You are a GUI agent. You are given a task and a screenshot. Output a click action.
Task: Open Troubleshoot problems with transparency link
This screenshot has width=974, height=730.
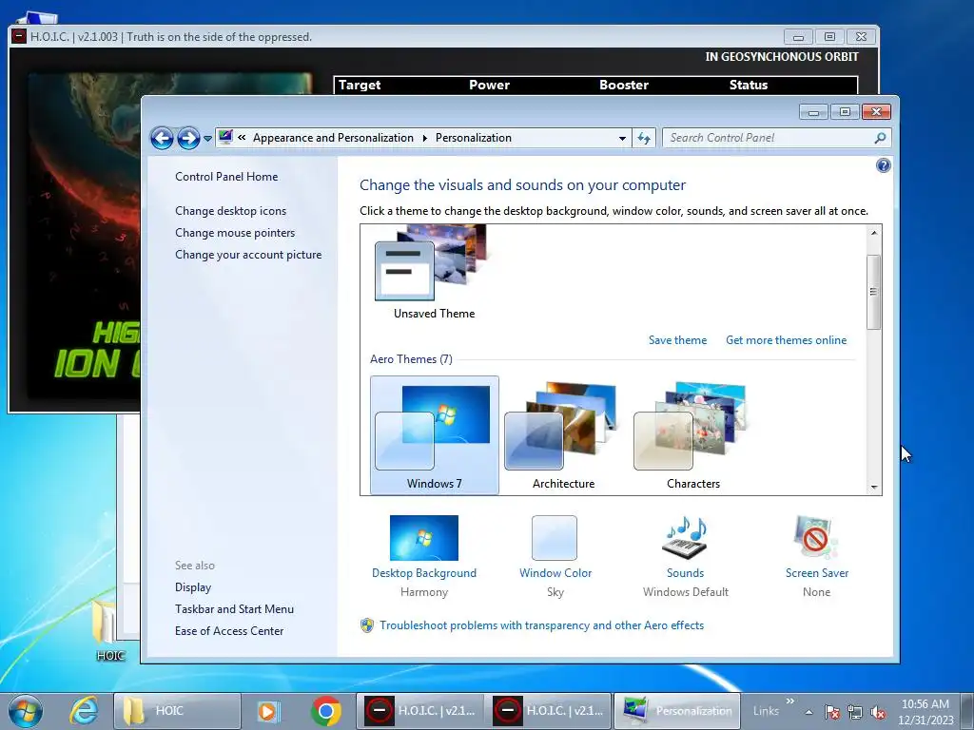click(541, 625)
